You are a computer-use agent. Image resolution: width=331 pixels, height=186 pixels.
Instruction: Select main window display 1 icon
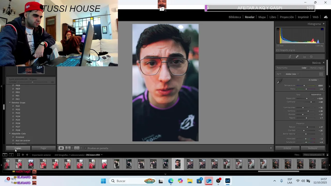tap(5, 155)
